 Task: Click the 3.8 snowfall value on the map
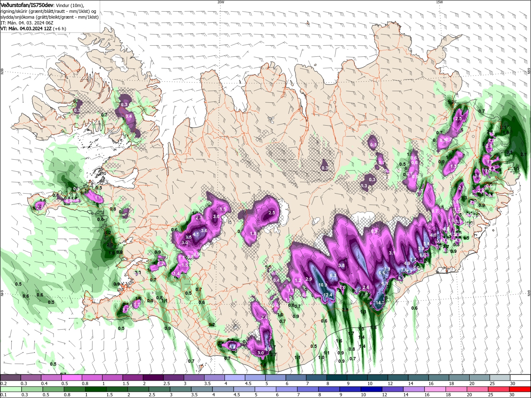tap(341, 265)
